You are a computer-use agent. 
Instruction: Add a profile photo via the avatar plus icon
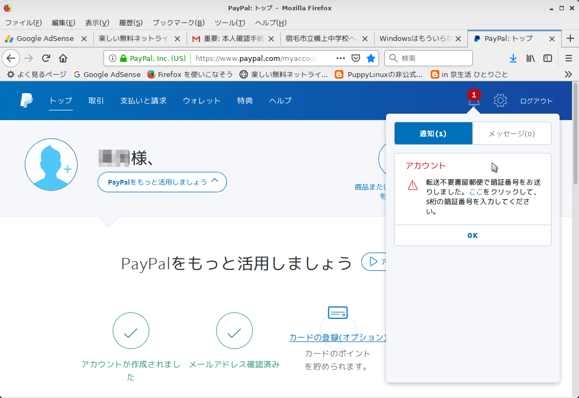click(68, 169)
